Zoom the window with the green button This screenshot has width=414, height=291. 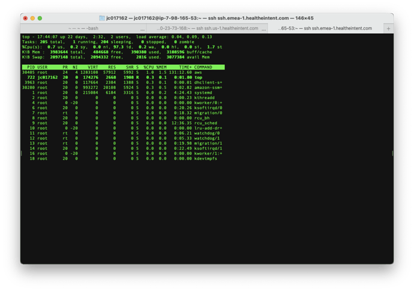[x=40, y=18]
